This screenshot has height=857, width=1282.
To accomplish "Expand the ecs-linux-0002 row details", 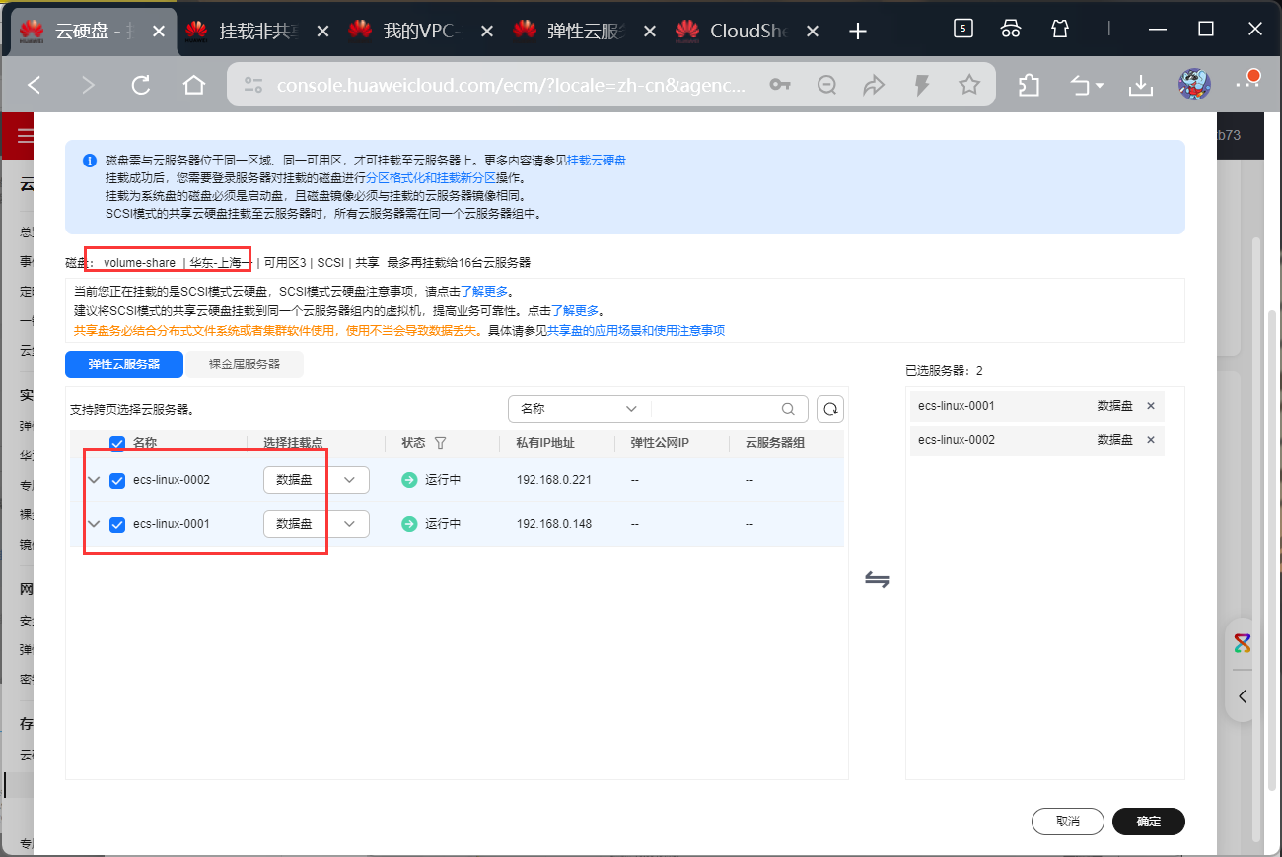I will (94, 480).
